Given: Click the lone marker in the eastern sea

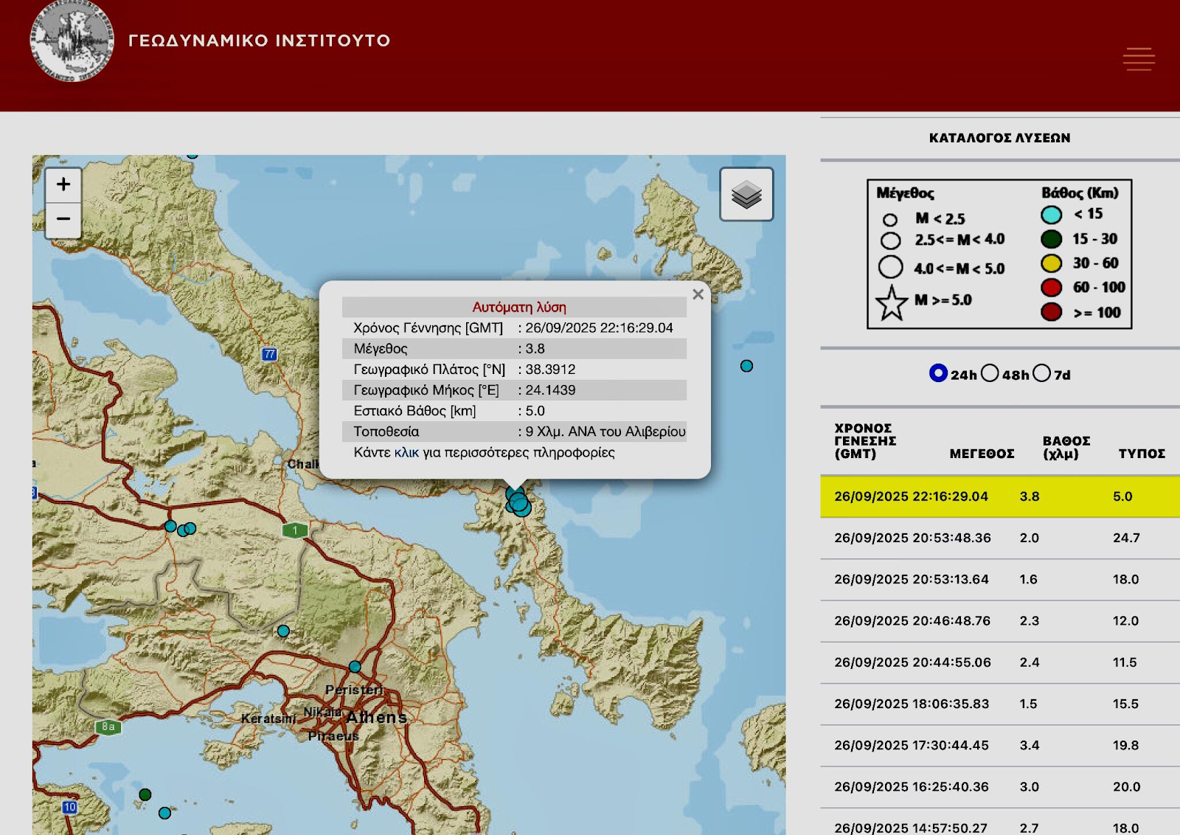Looking at the screenshot, I should pos(746,366).
